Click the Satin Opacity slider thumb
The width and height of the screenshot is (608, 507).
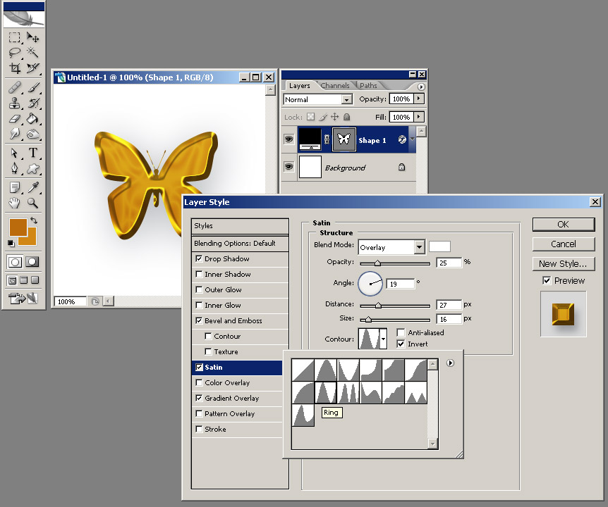click(x=377, y=263)
